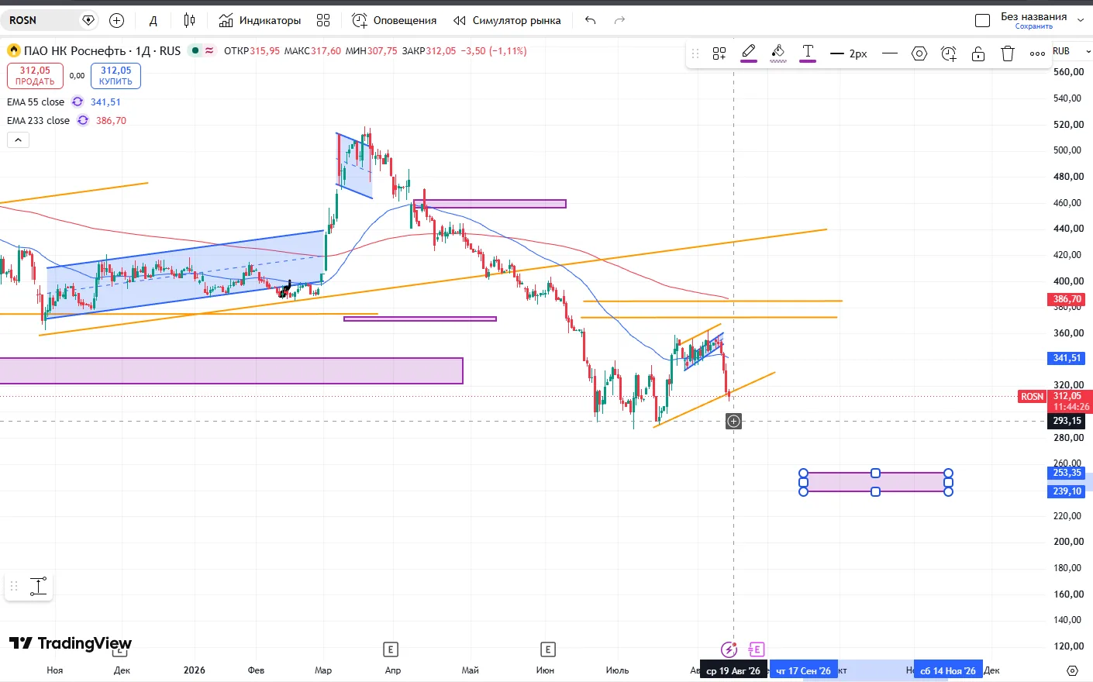The height and width of the screenshot is (682, 1093).
Task: Change the rectangle border line color
Action: pyautogui.click(x=749, y=53)
